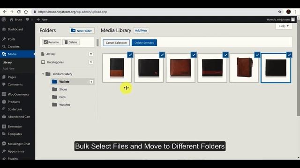The height and width of the screenshot is (168, 300).
Task: Click the folder panel resize handle
Action: point(97,42)
